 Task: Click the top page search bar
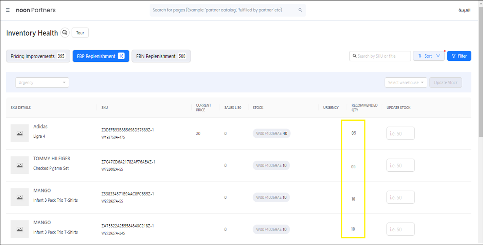(x=224, y=10)
